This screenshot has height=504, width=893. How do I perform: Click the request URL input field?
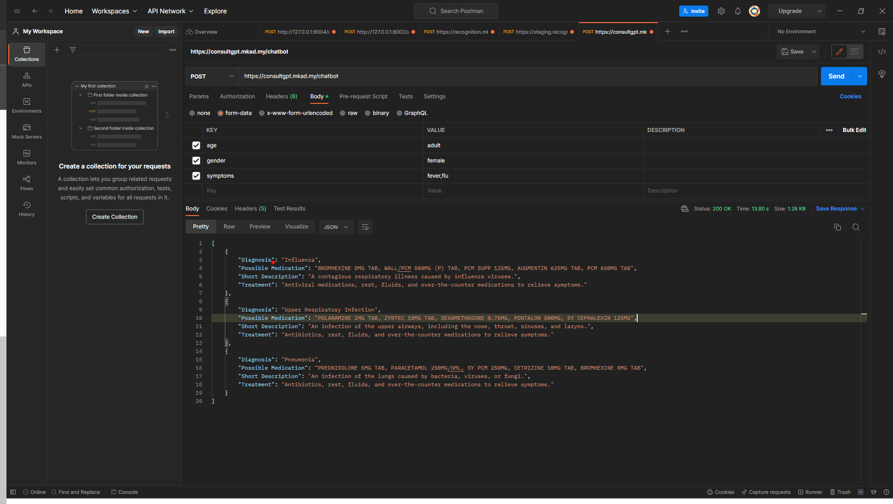526,76
